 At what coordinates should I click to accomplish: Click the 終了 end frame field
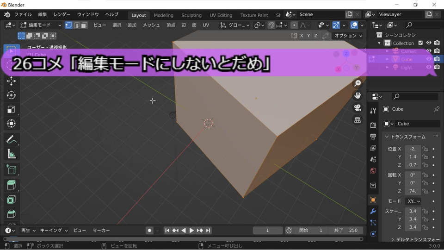pos(346,231)
